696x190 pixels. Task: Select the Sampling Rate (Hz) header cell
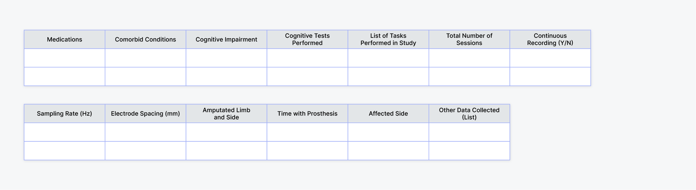point(65,114)
